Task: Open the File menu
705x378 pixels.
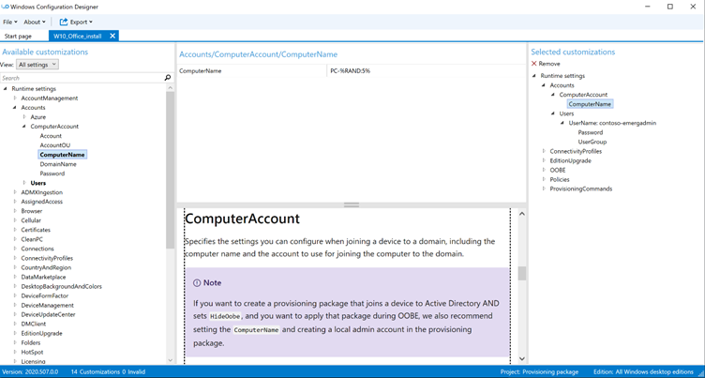Action: (x=10, y=22)
